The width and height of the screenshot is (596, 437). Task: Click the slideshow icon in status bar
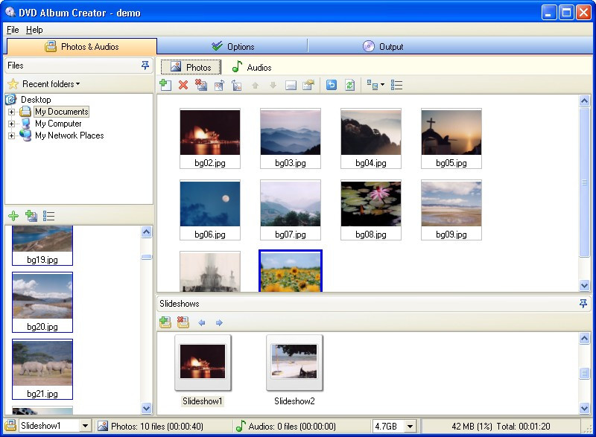(10, 426)
